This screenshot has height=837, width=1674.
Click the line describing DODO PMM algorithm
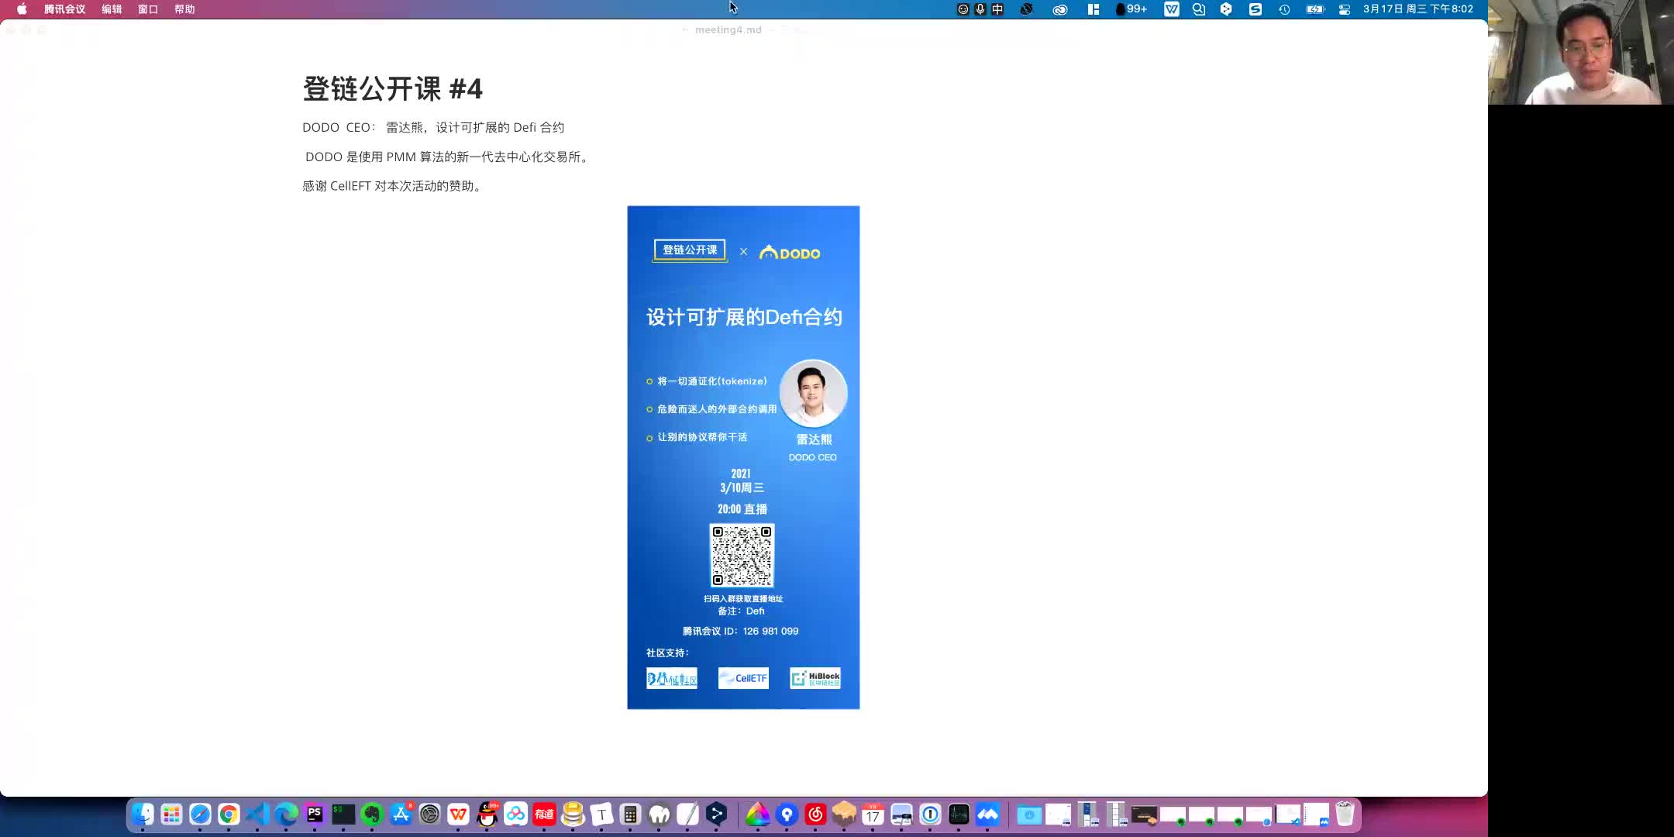tap(449, 157)
